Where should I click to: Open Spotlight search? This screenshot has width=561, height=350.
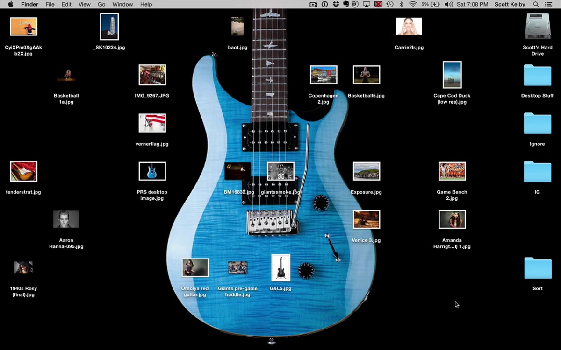[536, 4]
